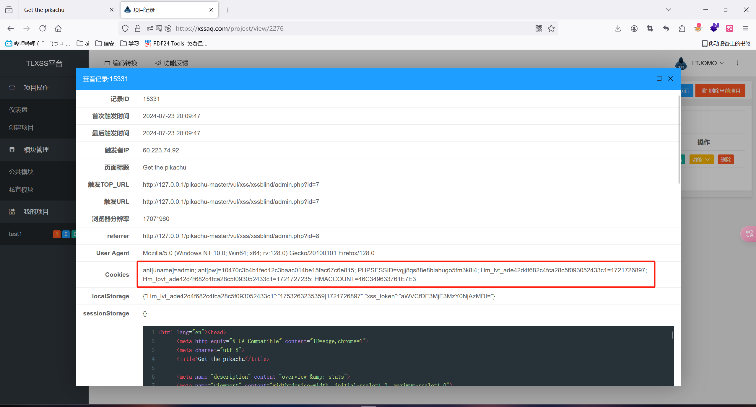Click the referrer admin.php?id=8 URL

[x=231, y=236]
